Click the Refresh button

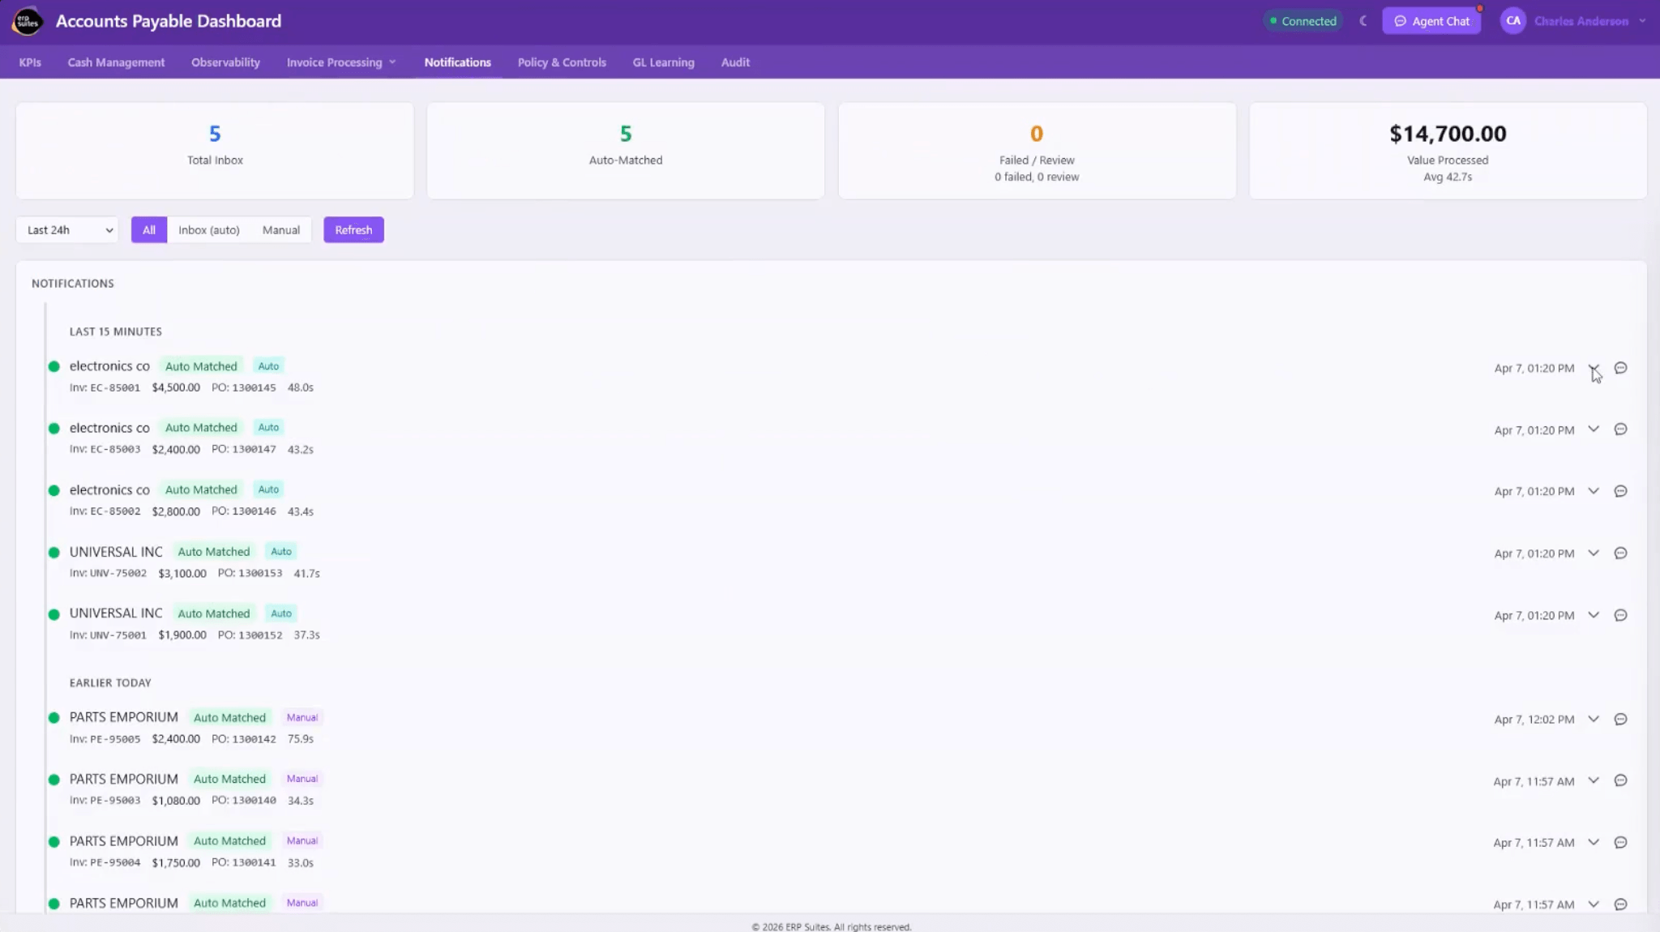click(353, 230)
